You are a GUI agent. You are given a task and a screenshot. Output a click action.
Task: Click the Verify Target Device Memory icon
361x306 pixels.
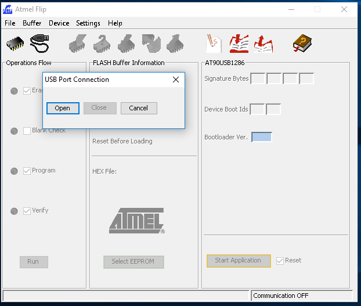[x=151, y=44]
